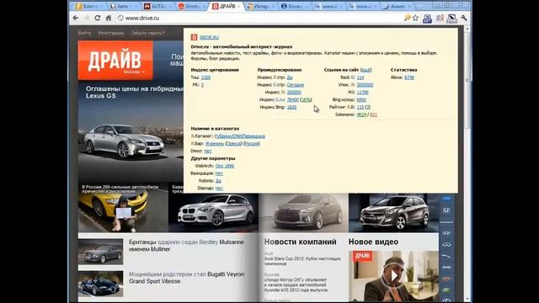Close the active ДРАЙВ tab
This screenshot has width=539, height=303.
pyautogui.click(x=238, y=6)
